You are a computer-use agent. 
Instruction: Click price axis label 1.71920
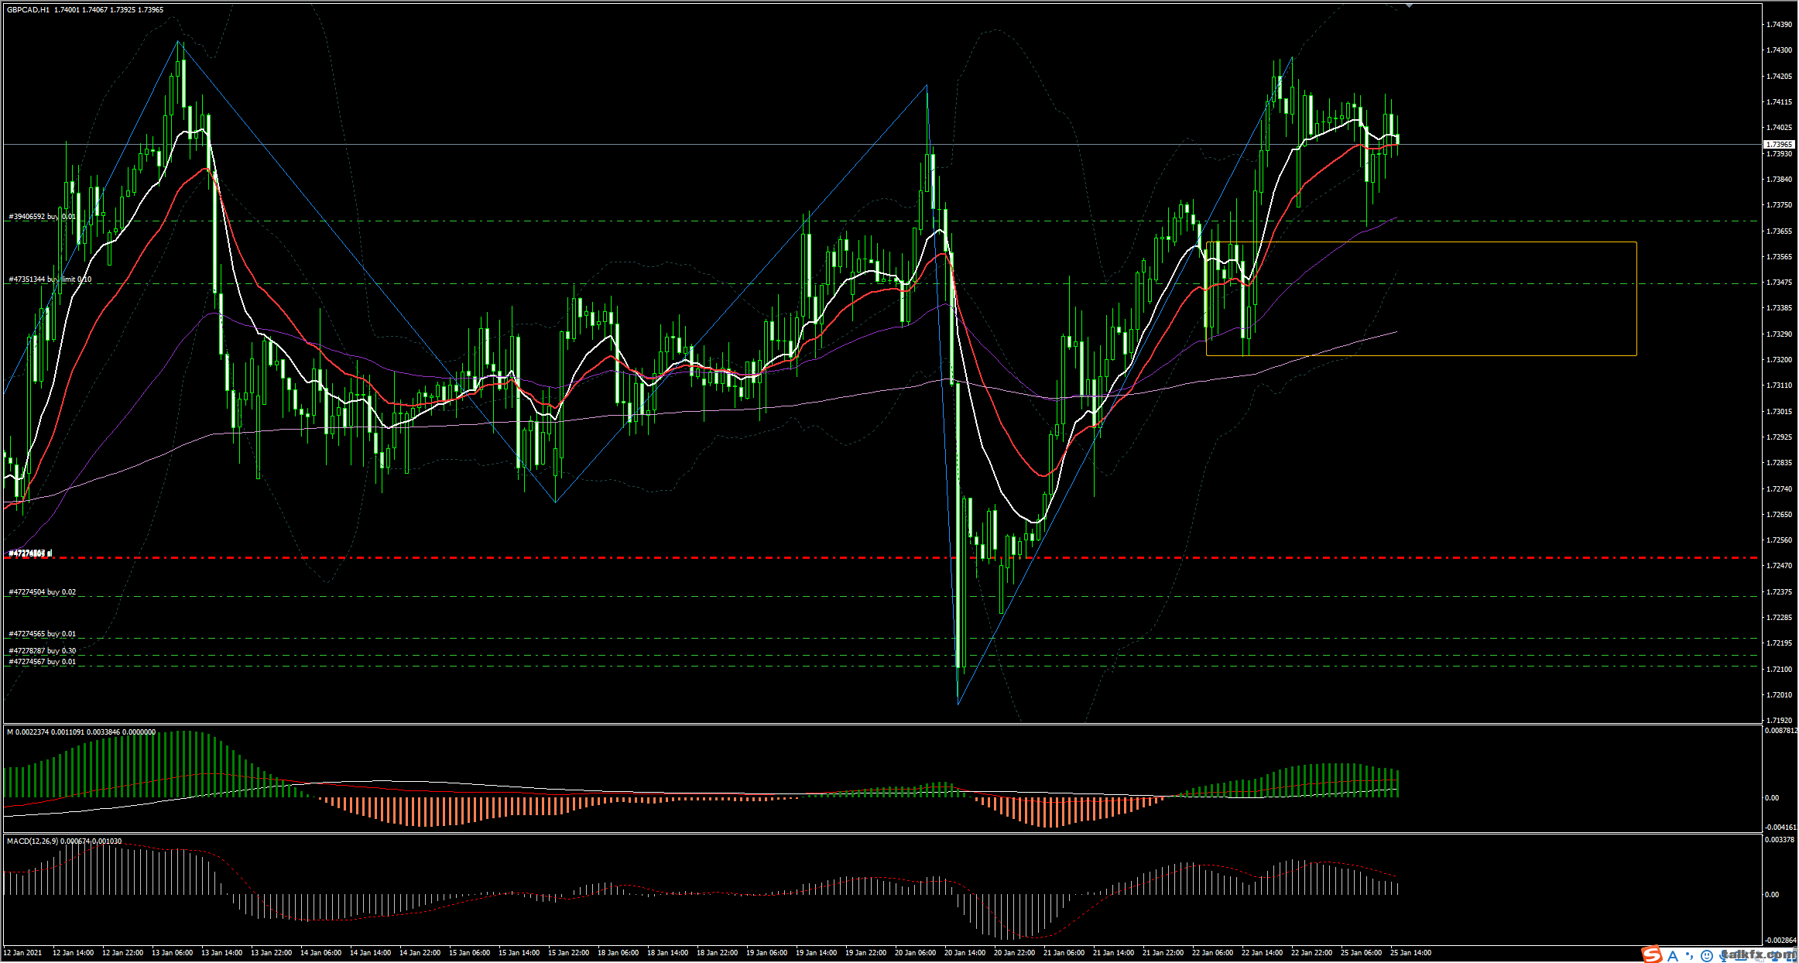point(1779,720)
